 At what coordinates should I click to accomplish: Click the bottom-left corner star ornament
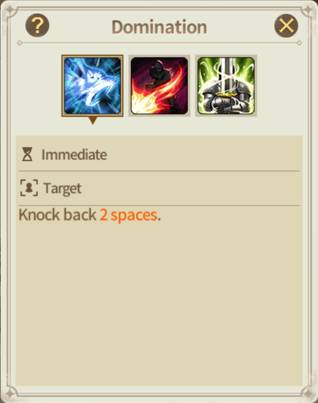click(x=11, y=393)
